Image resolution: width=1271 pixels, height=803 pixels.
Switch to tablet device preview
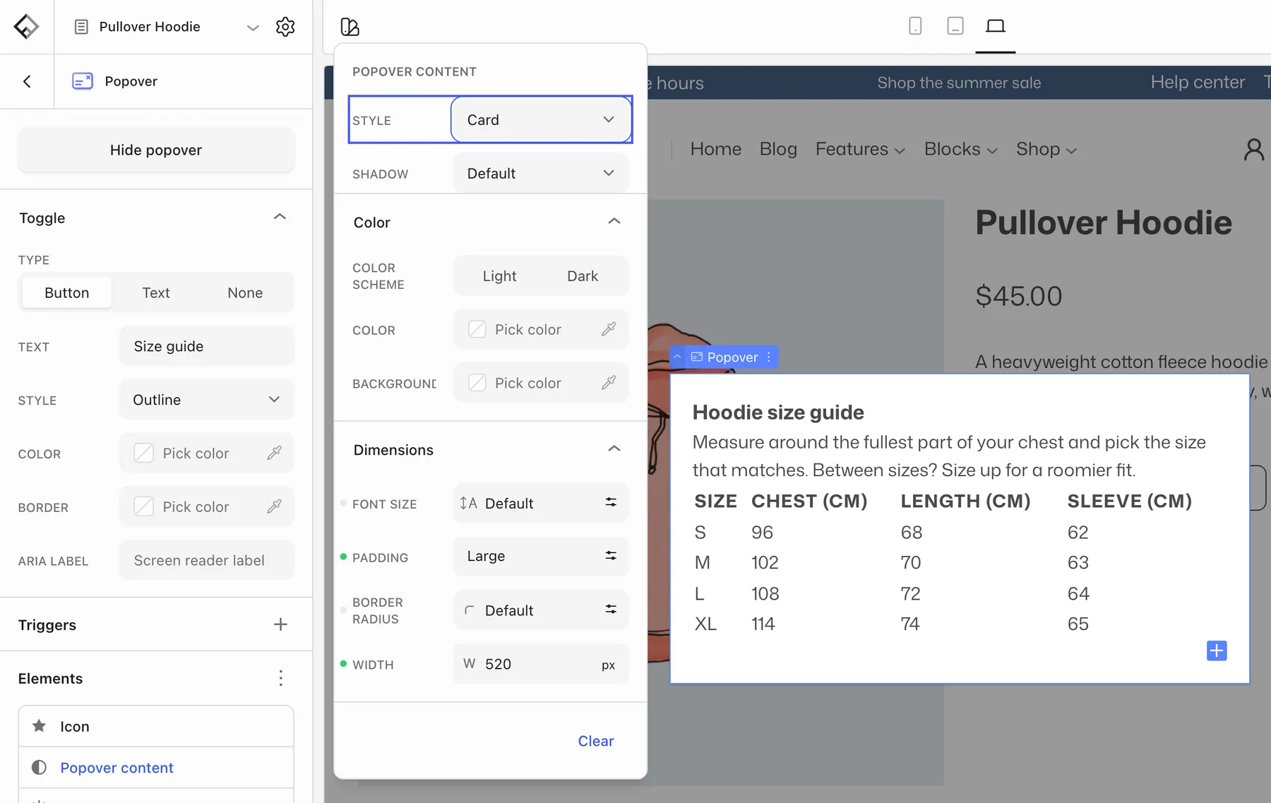pos(955,26)
